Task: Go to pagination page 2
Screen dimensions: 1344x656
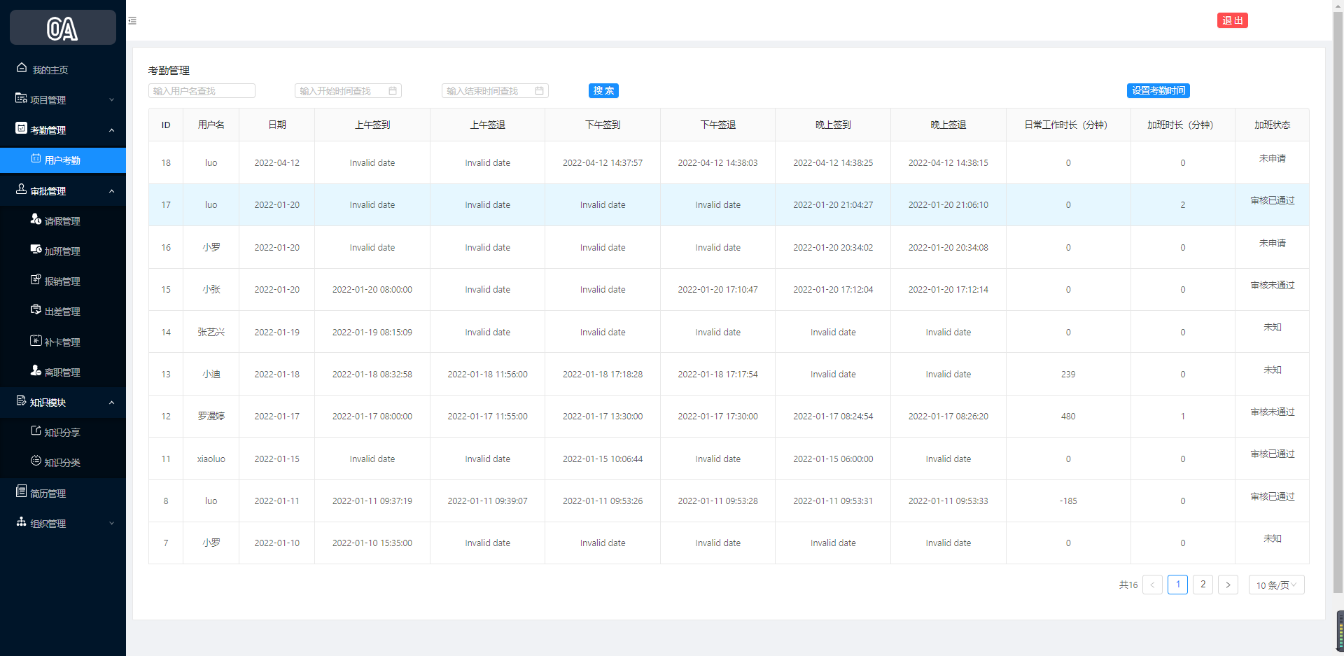Action: [1203, 585]
